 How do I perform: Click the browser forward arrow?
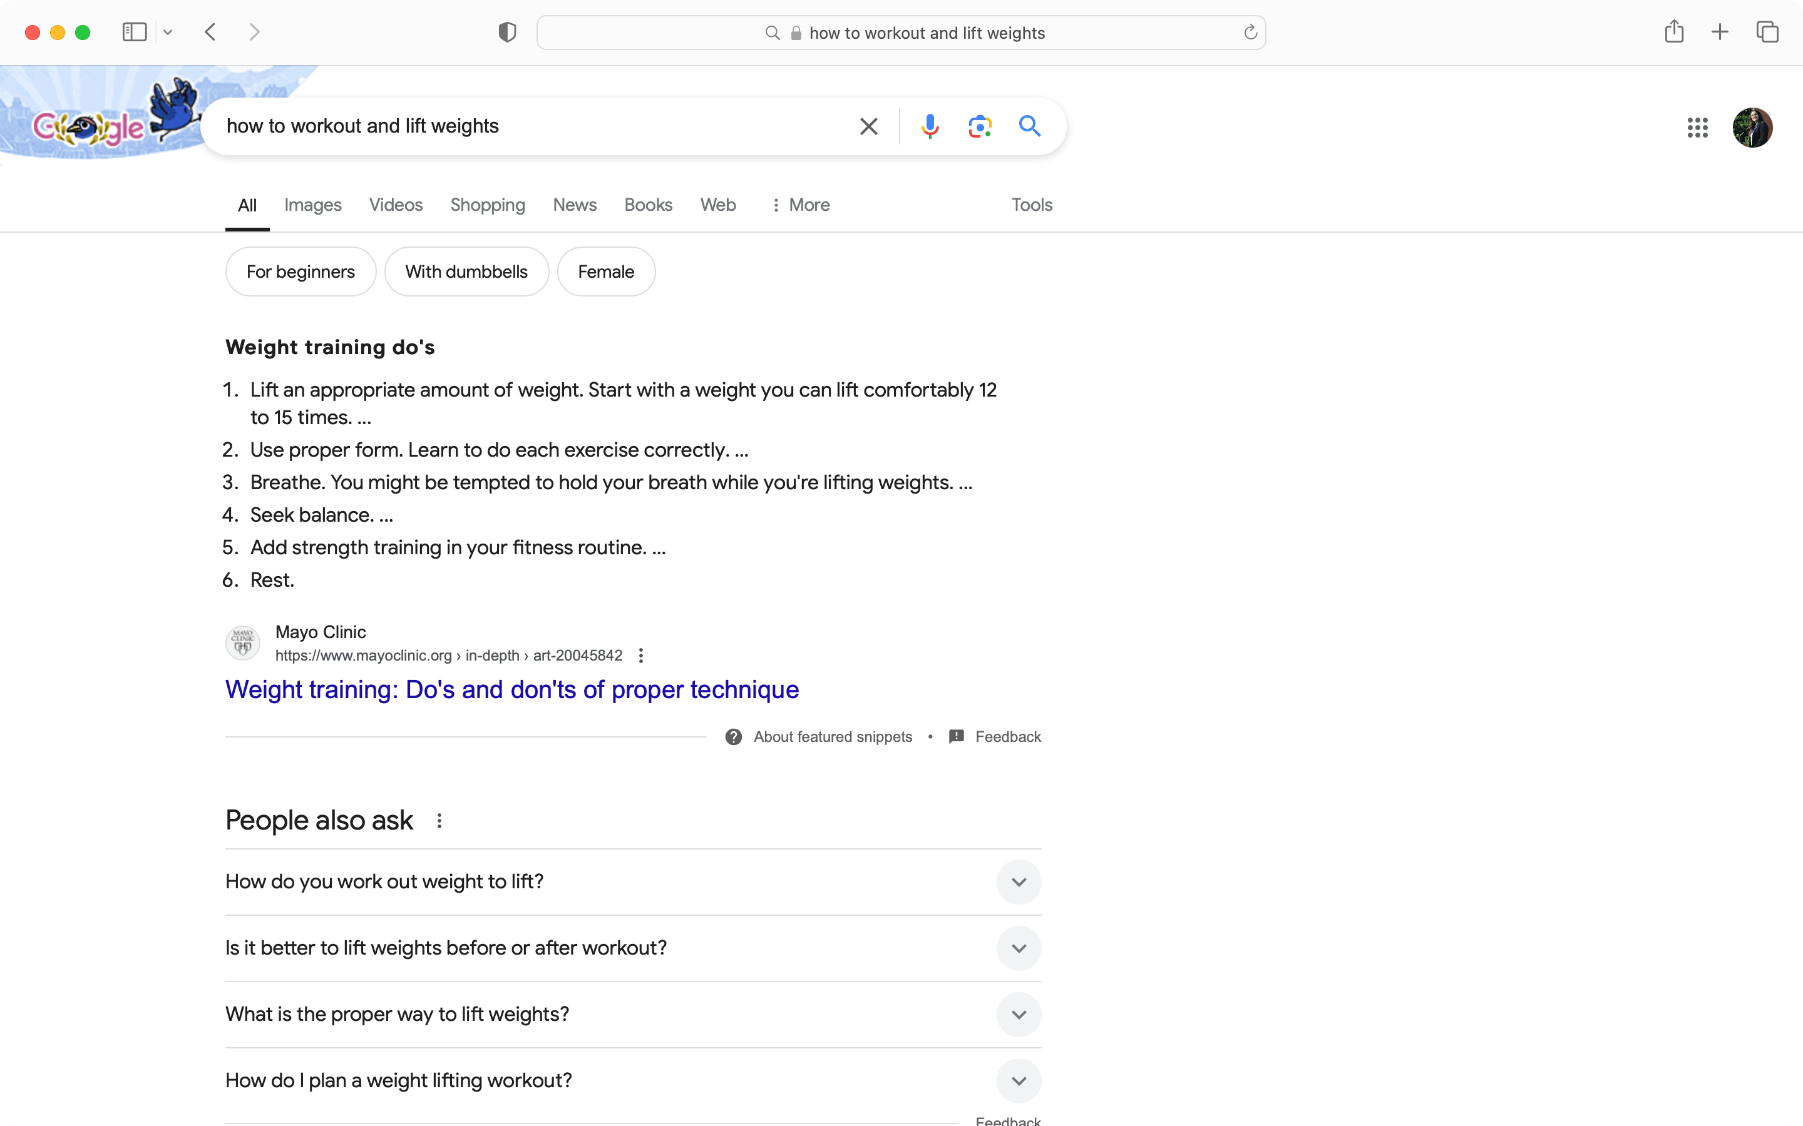(x=254, y=32)
